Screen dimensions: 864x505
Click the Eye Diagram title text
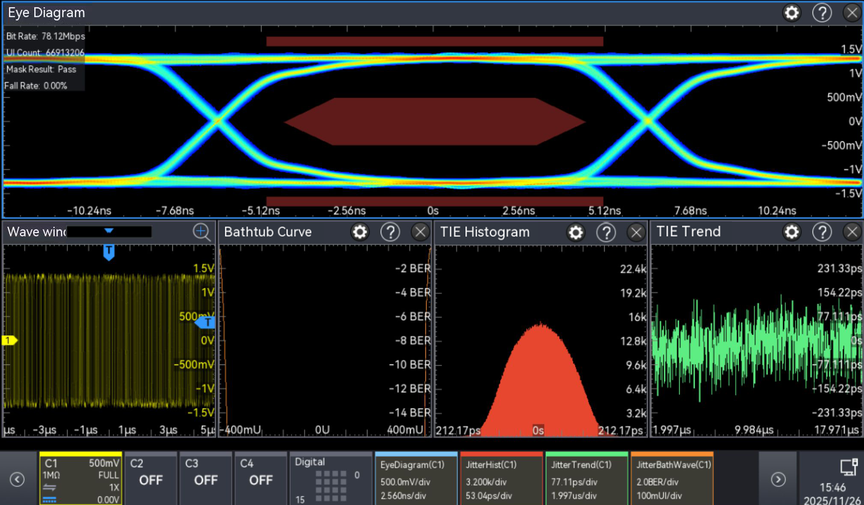46,13
